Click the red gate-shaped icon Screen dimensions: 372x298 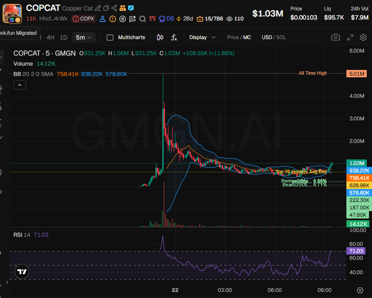152,19
